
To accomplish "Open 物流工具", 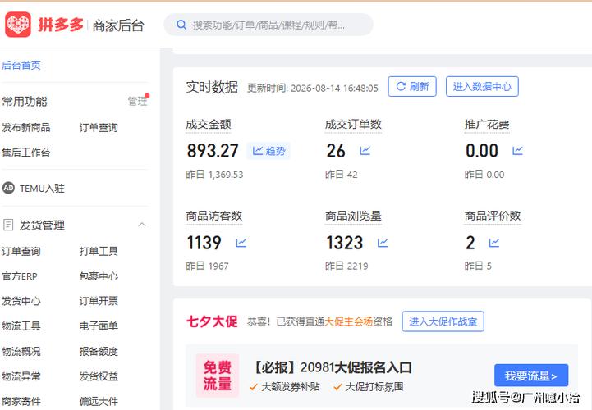I will [21, 326].
